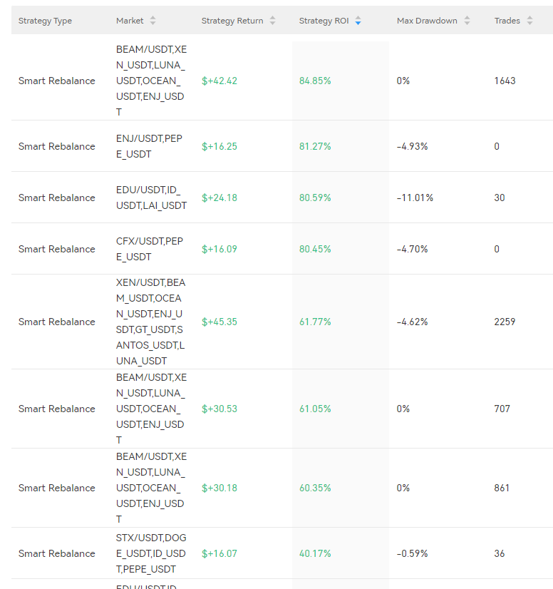Sort by Max Drawdown arrows icon
Image resolution: width=553 pixels, height=589 pixels.
[467, 21]
